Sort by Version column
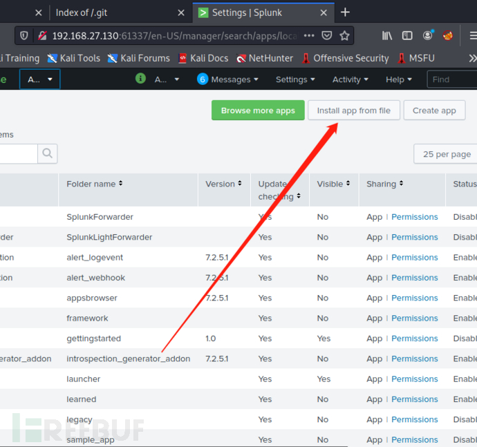The width and height of the screenshot is (477, 447). (x=223, y=184)
